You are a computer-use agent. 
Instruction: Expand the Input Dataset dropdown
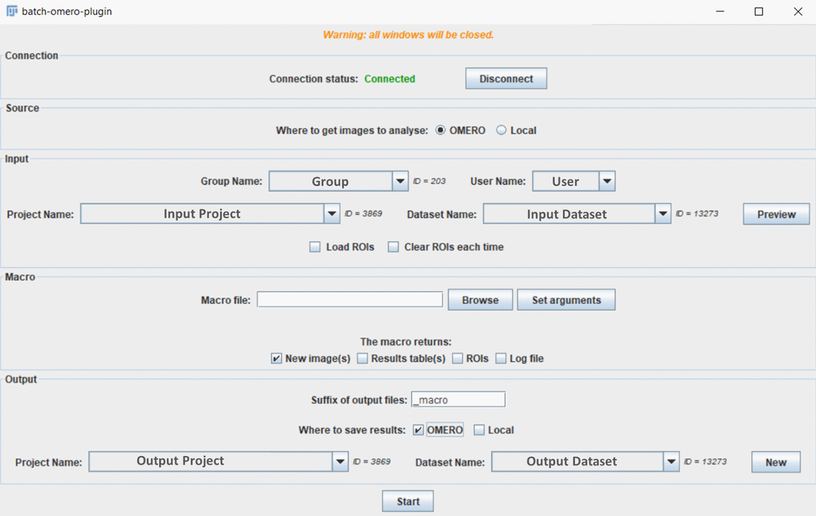(x=662, y=214)
